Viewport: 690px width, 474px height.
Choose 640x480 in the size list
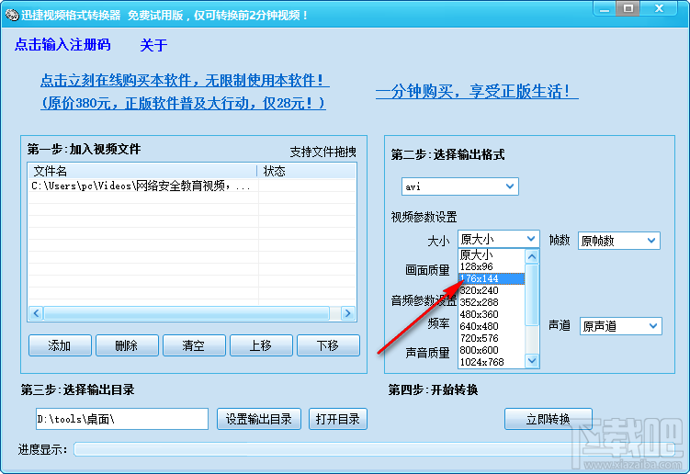tap(492, 326)
